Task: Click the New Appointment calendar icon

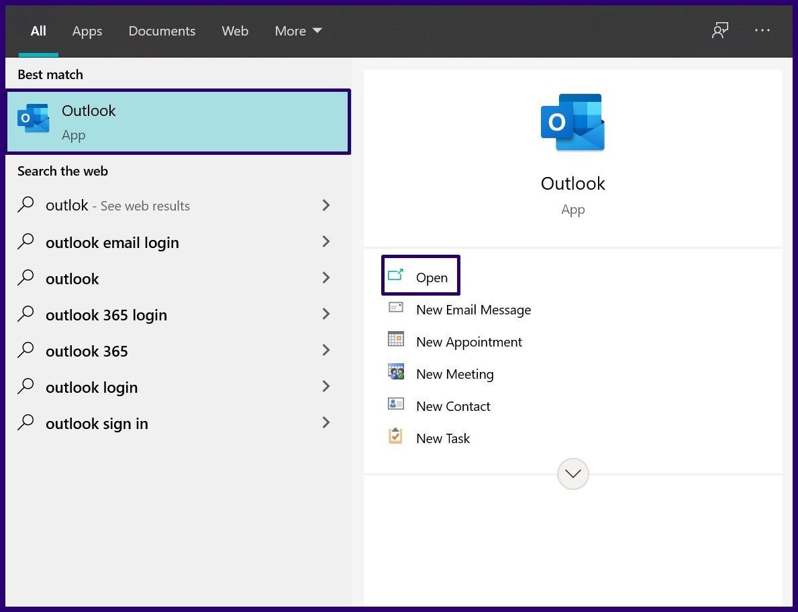Action: 395,339
